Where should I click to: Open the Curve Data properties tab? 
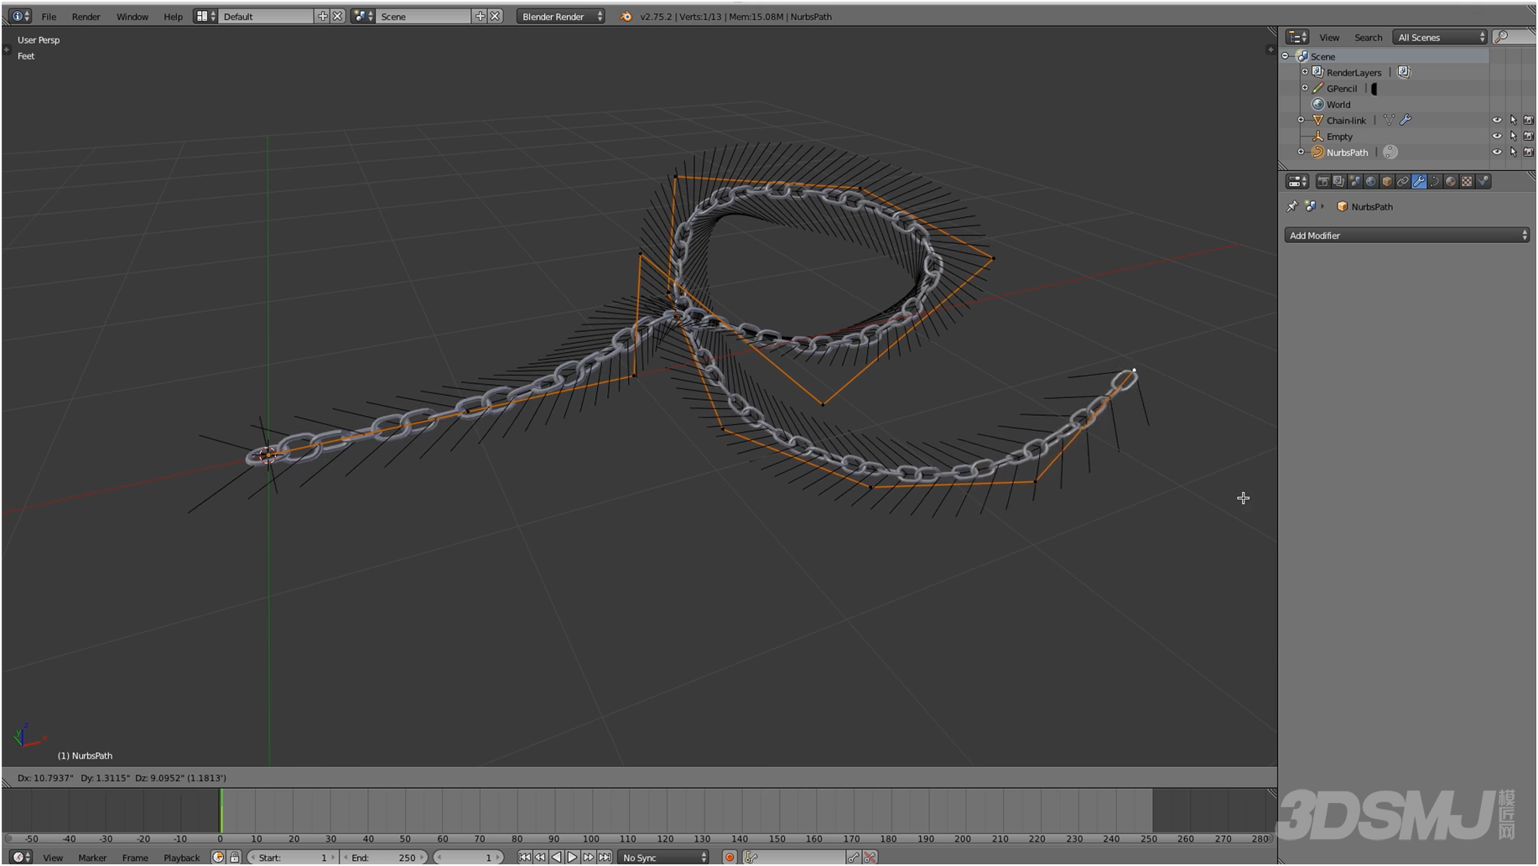pos(1435,181)
